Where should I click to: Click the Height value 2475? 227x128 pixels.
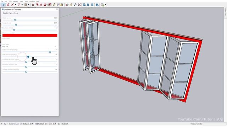click(55, 23)
